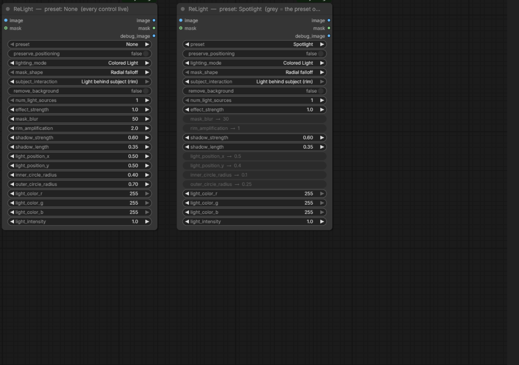Screen dimensions: 519x365
Task: Click left arrow on preset Spotlight widget
Action: [x=187, y=44]
